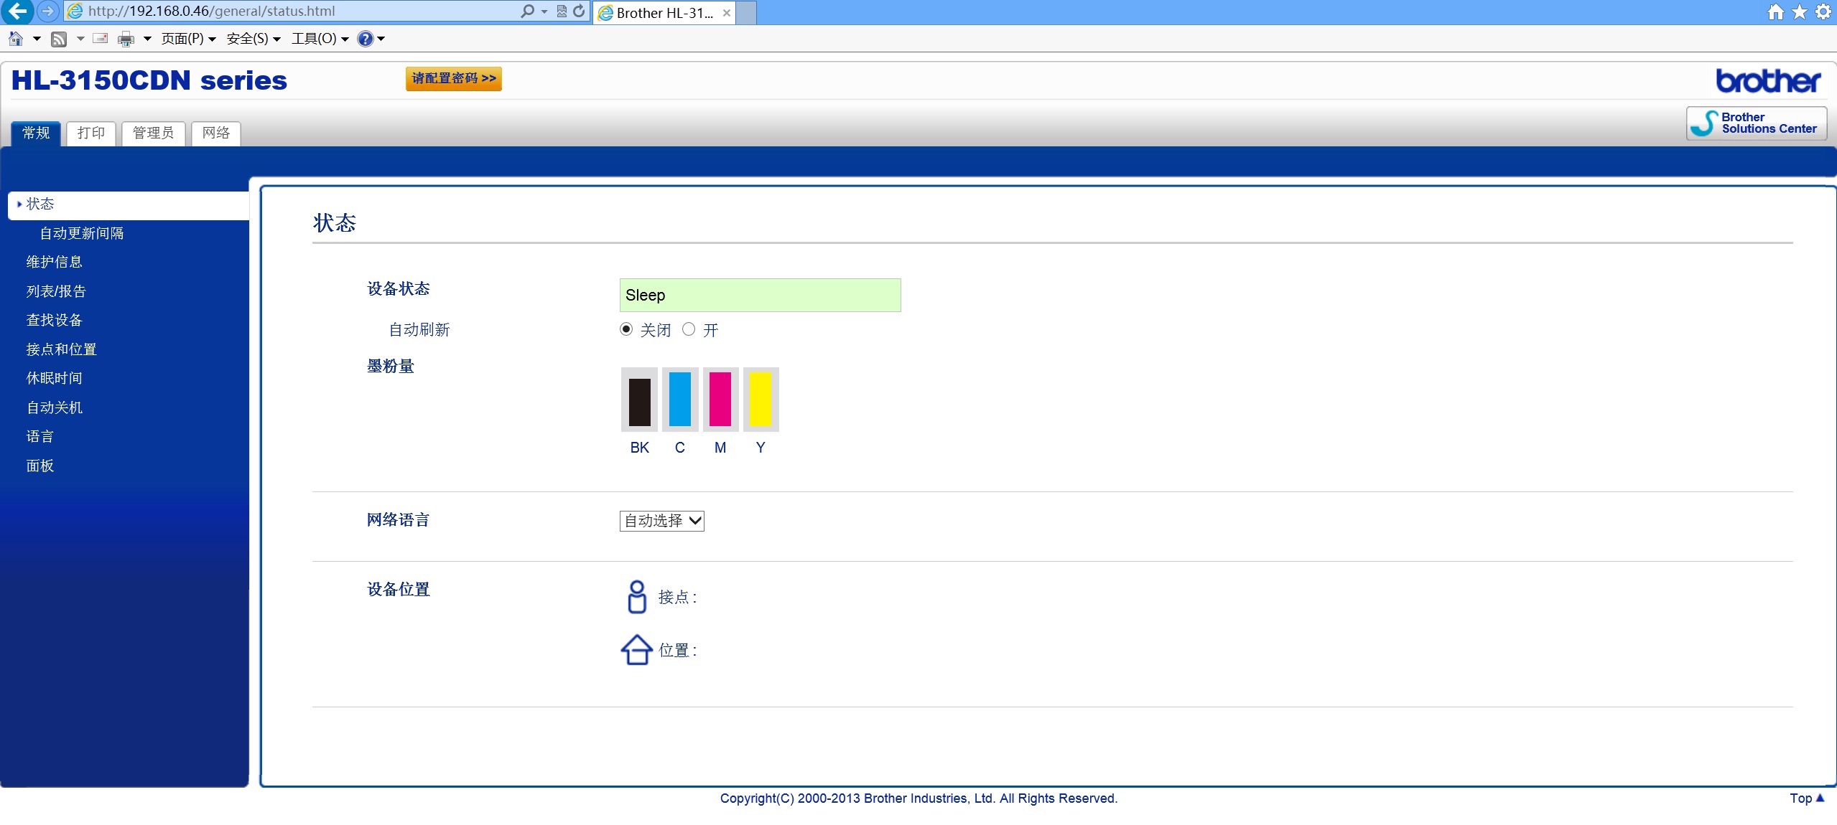Click the cyan C toner level bar
Image resolution: width=1837 pixels, height=825 pixels.
click(x=680, y=400)
